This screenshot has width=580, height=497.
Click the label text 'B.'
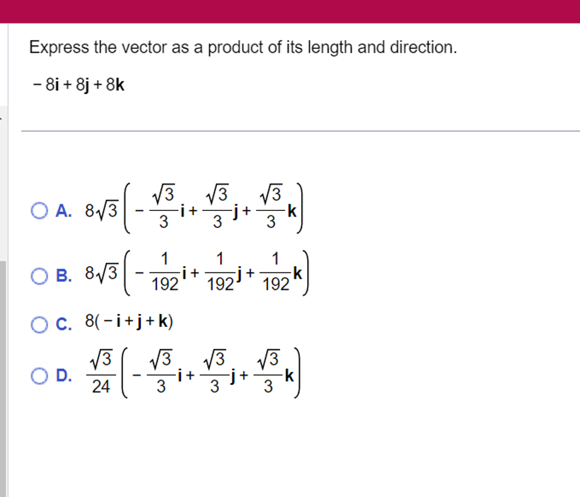tap(63, 276)
